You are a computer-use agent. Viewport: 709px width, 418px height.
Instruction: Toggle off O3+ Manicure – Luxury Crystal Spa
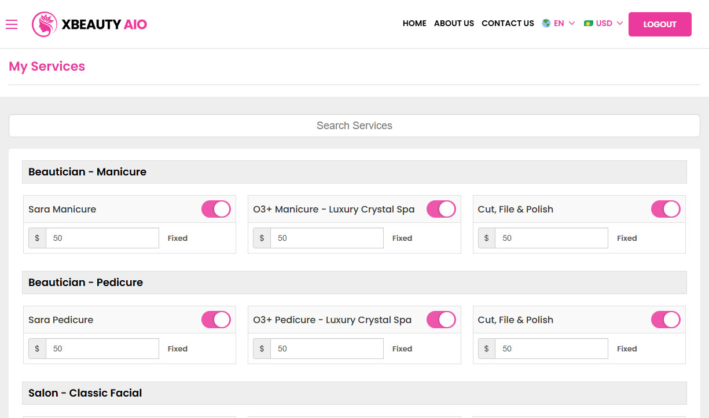point(441,209)
